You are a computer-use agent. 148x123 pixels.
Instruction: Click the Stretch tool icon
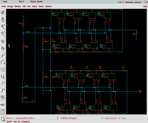tap(3, 41)
